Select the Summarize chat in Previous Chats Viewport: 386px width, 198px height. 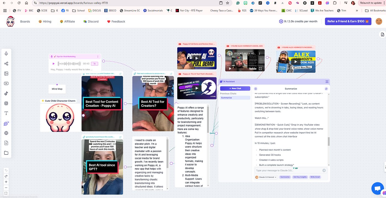[x=235, y=98]
